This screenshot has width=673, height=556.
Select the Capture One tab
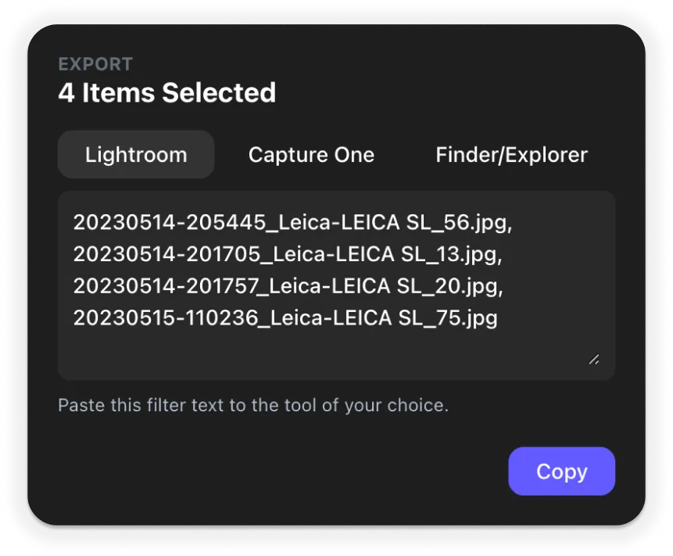click(311, 155)
